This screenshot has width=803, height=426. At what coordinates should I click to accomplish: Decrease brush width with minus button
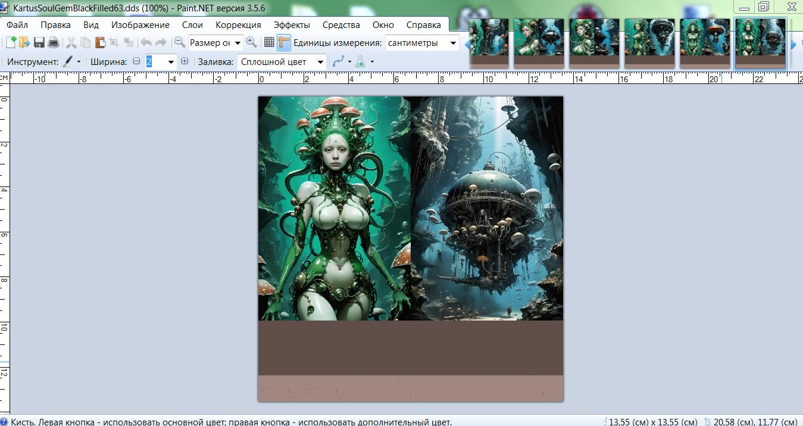(x=136, y=61)
